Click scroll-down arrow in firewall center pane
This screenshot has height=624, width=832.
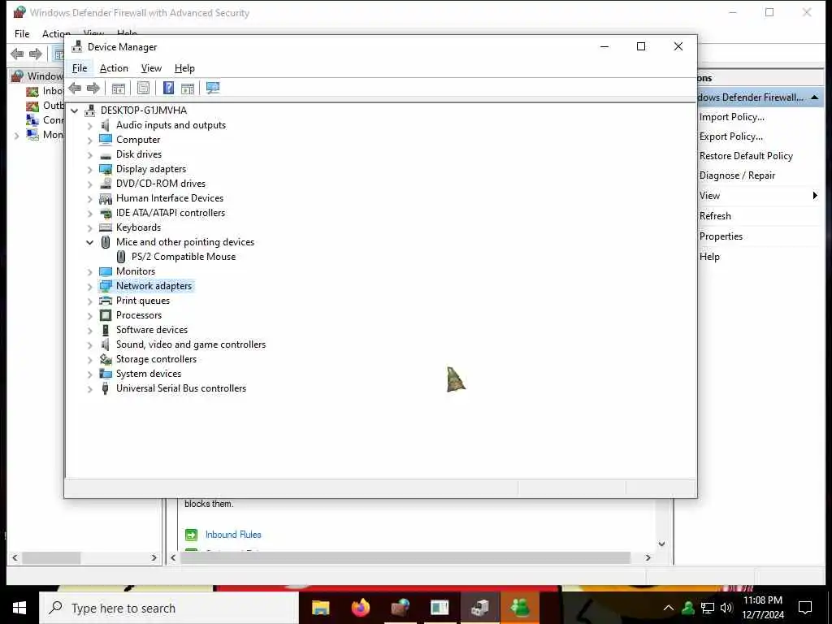(661, 544)
